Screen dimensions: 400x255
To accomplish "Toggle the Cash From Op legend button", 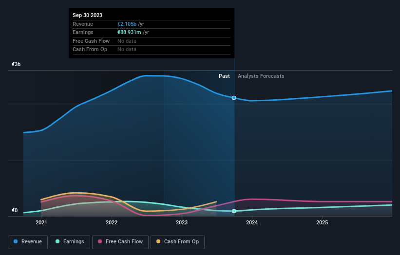I will point(177,242).
